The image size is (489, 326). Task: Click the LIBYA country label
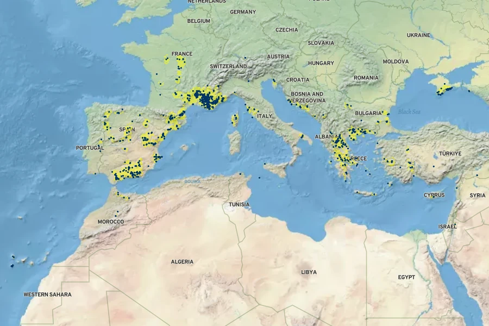point(309,272)
